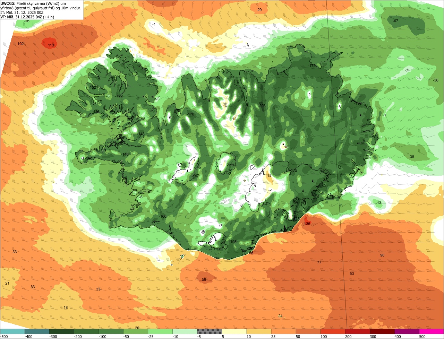Click the -13 value off the southeast coast
This screenshot has width=444, height=339.
(x=378, y=203)
